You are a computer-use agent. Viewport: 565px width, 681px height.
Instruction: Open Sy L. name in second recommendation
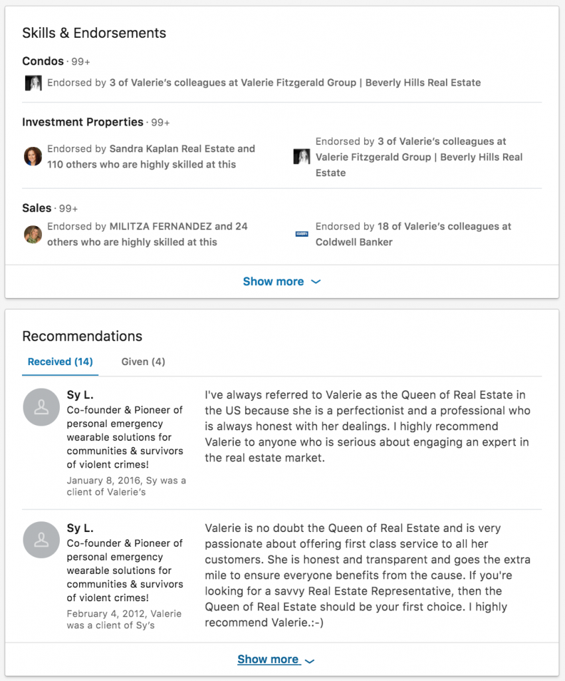coord(80,528)
